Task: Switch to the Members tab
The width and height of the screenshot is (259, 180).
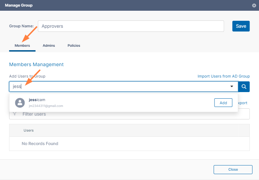Action: click(22, 46)
